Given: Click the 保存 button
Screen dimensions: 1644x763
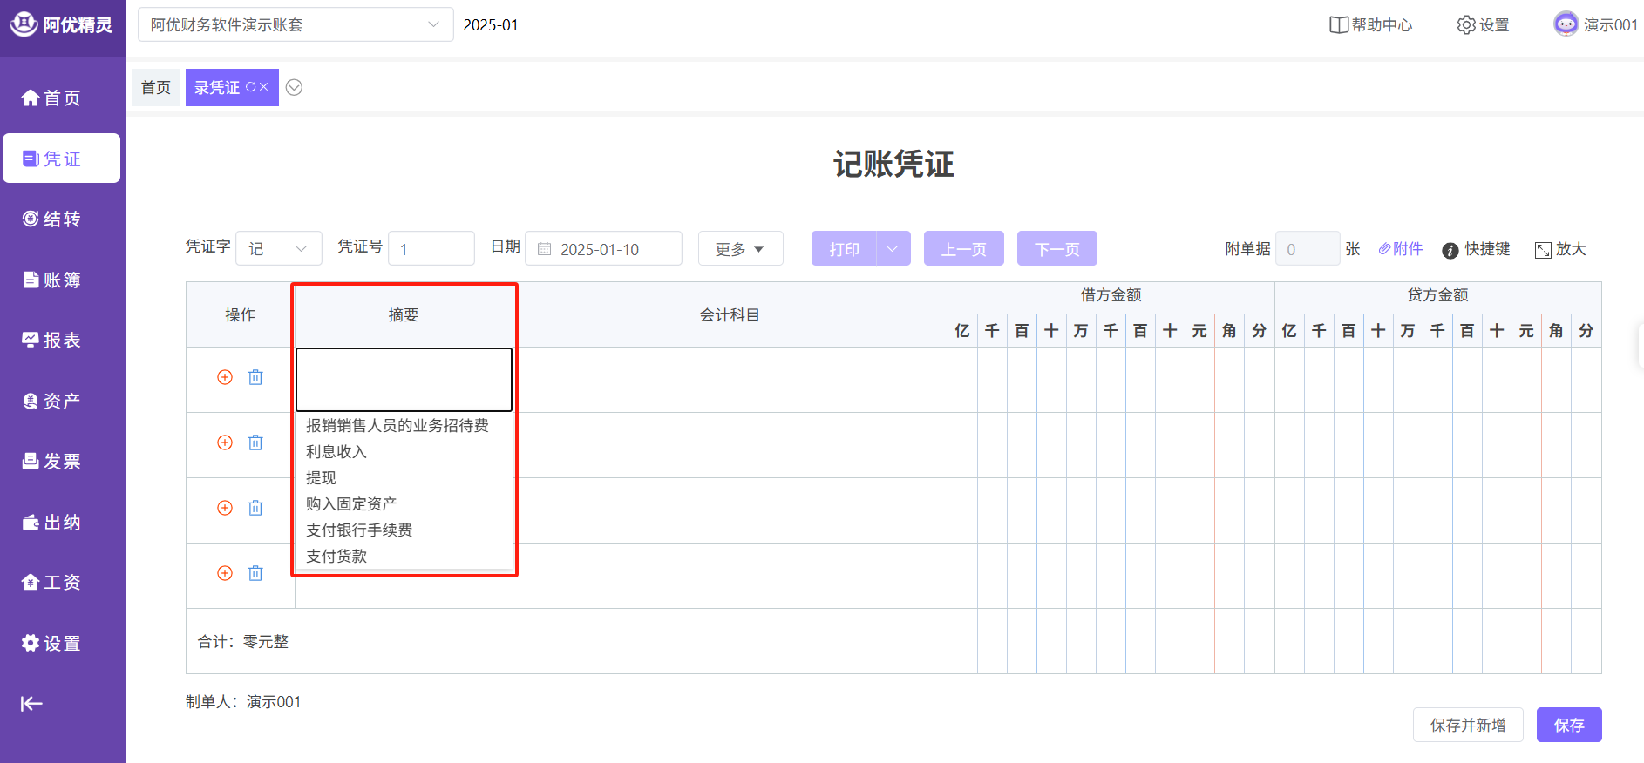Looking at the screenshot, I should [1568, 725].
